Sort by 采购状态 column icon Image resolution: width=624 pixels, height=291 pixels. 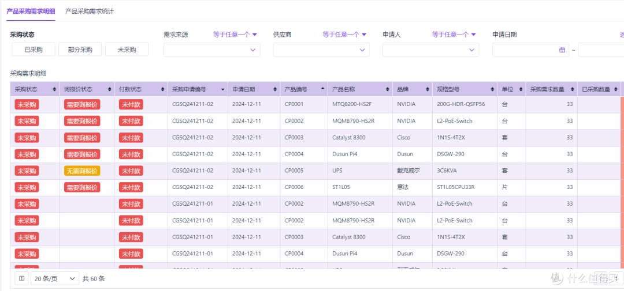pyautogui.click(x=54, y=90)
